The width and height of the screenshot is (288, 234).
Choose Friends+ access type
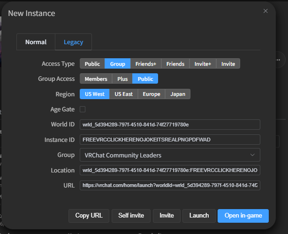[146, 64]
